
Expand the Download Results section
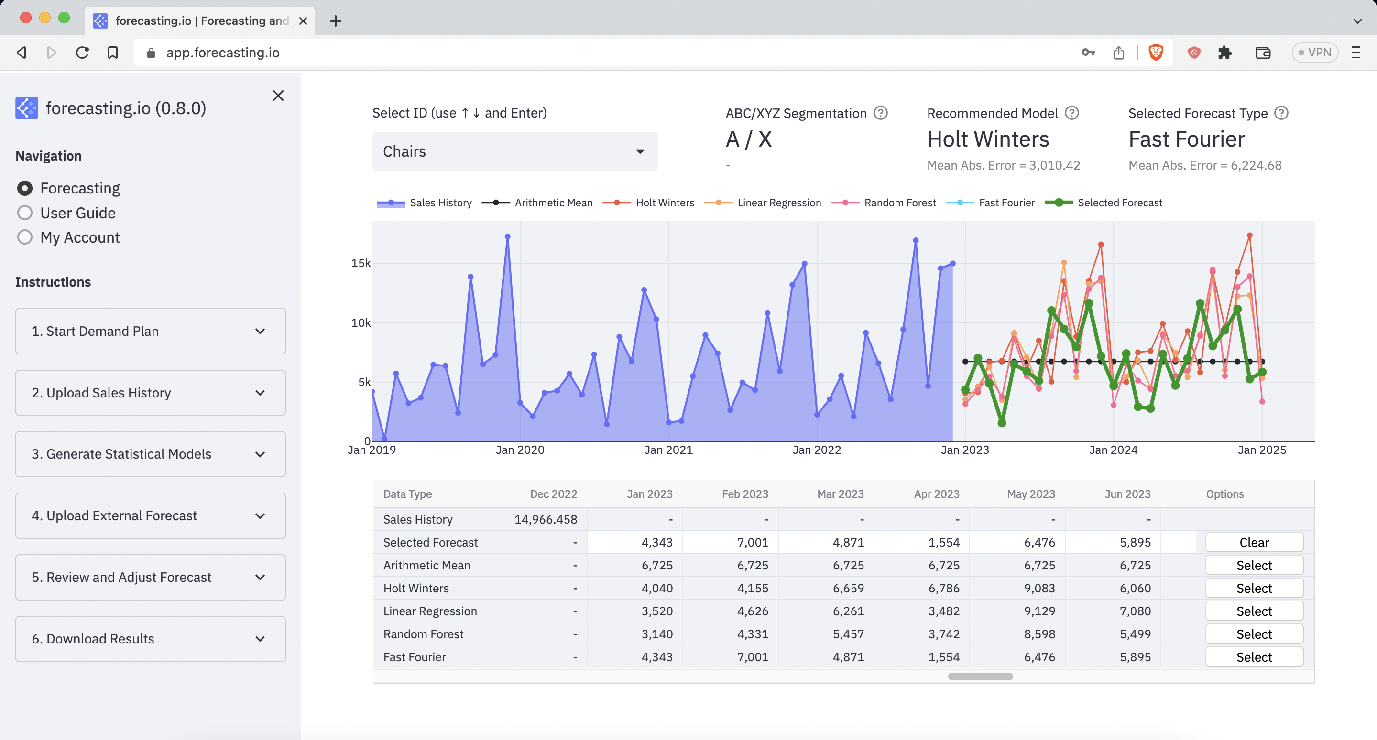pyautogui.click(x=150, y=639)
